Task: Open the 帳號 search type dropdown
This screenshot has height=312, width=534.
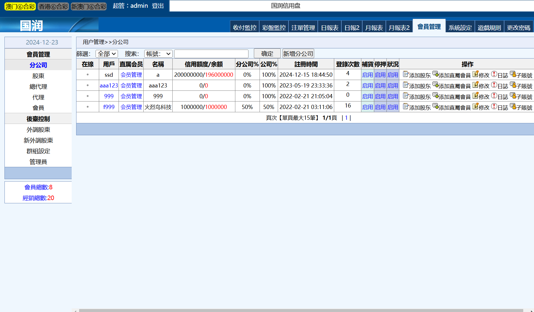Action: pyautogui.click(x=158, y=54)
